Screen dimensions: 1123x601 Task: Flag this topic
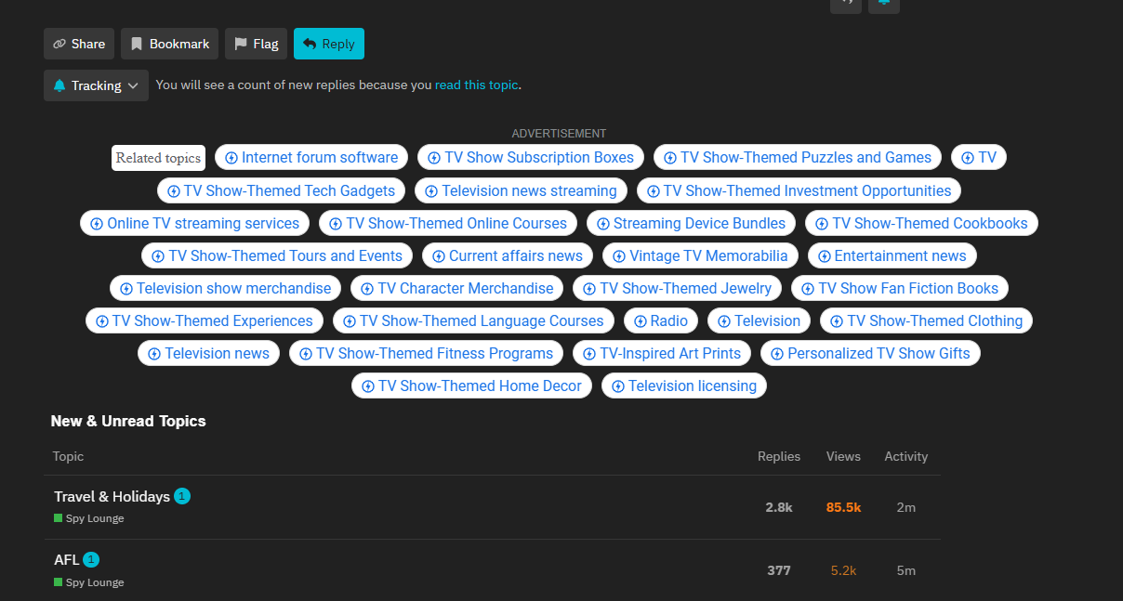tap(256, 44)
